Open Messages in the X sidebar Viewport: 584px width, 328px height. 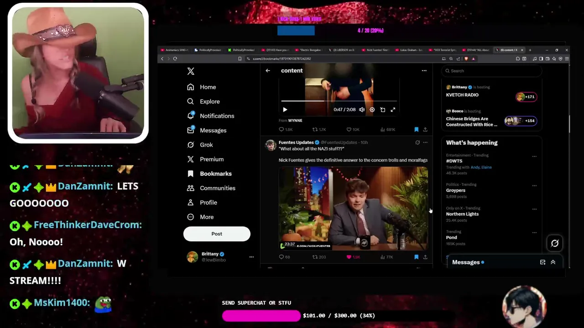point(207,130)
